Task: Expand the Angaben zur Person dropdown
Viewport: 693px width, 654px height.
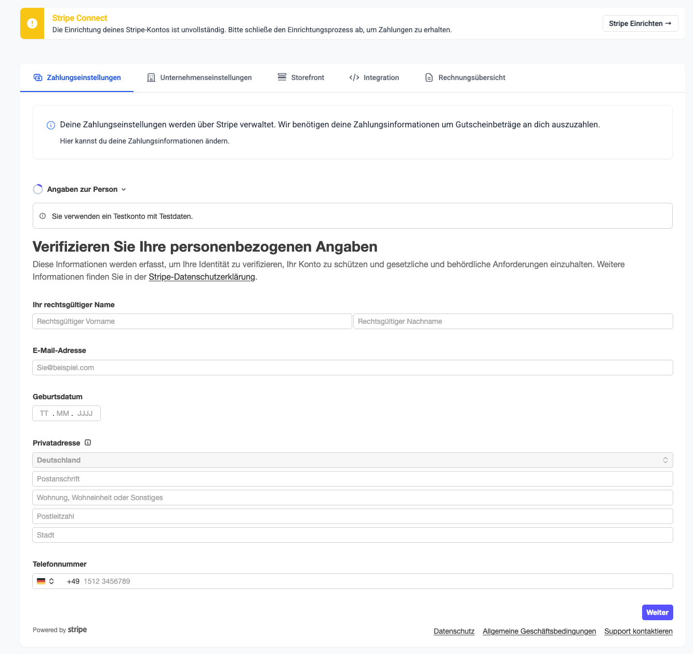Action: pyautogui.click(x=86, y=189)
